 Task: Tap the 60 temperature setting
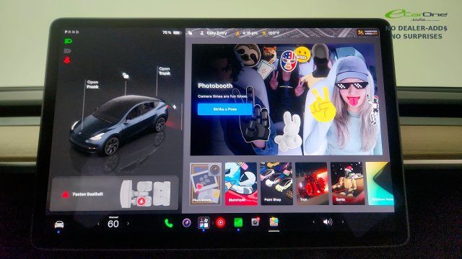pos(113,224)
